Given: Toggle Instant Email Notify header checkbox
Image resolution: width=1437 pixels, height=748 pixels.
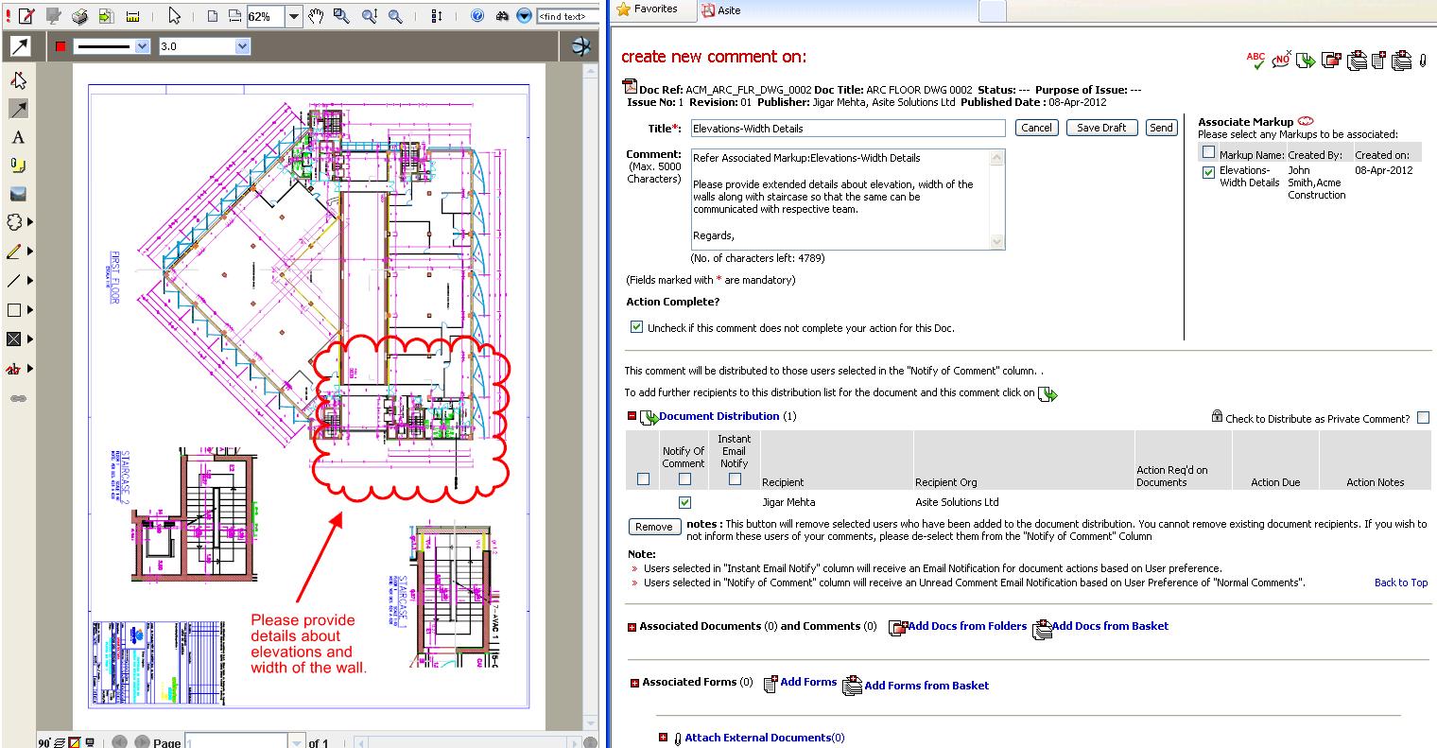Looking at the screenshot, I should point(735,479).
